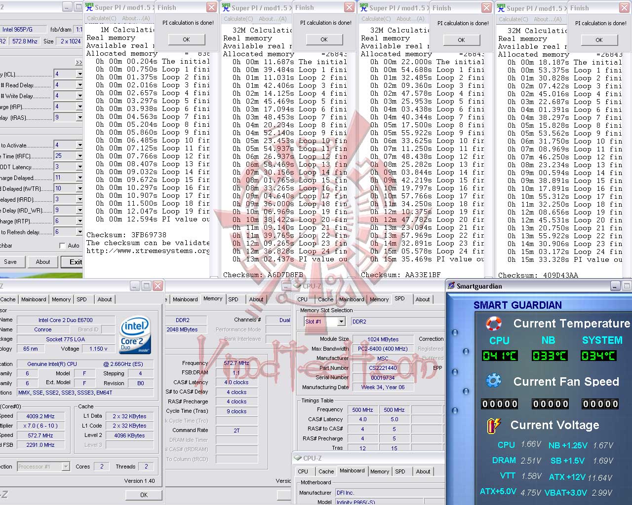Click the SYSTEM temperature readout 034°C
The height and width of the screenshot is (505, 632).
point(599,356)
